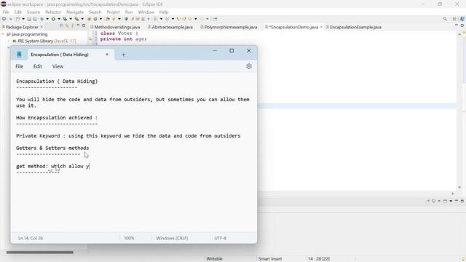Select the Java perspective icon

[462, 19]
